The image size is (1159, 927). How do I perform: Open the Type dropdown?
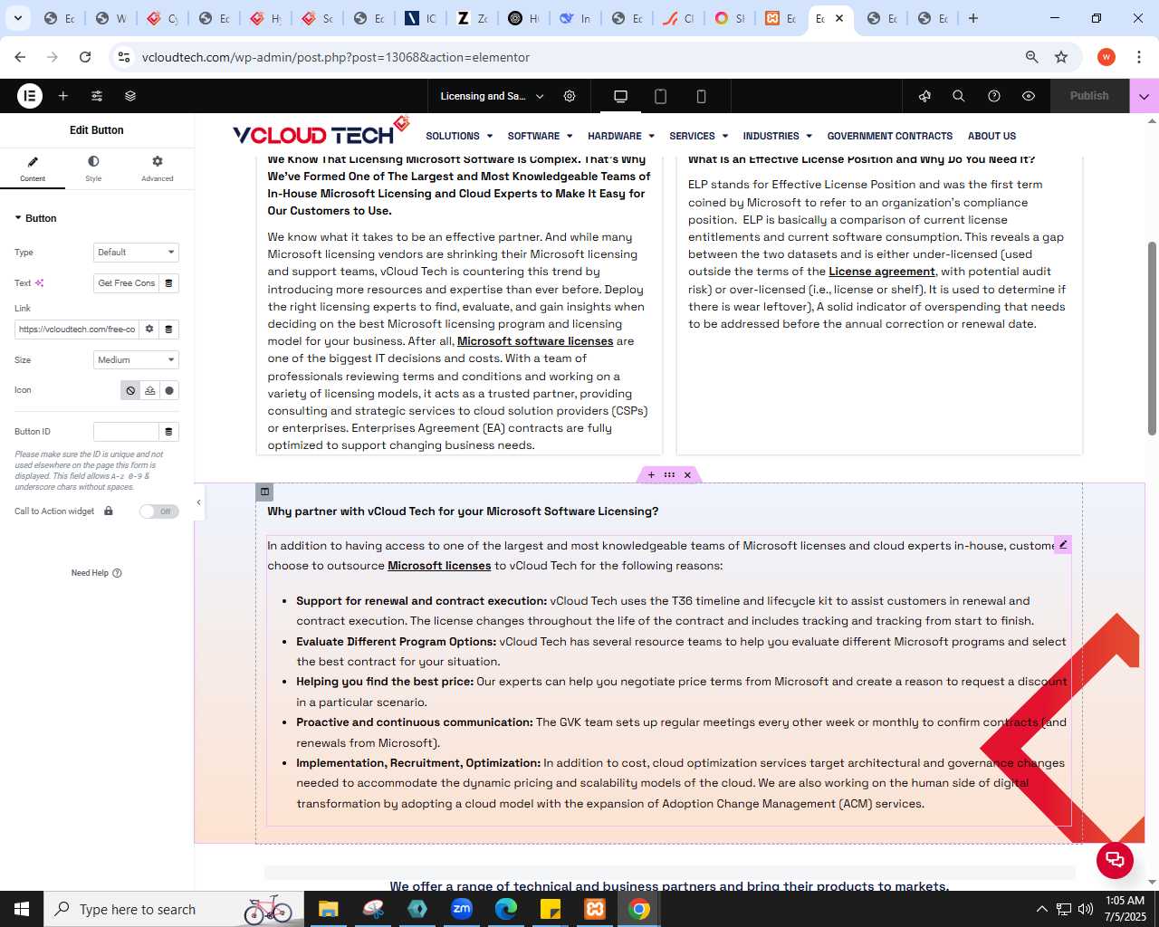[136, 253]
